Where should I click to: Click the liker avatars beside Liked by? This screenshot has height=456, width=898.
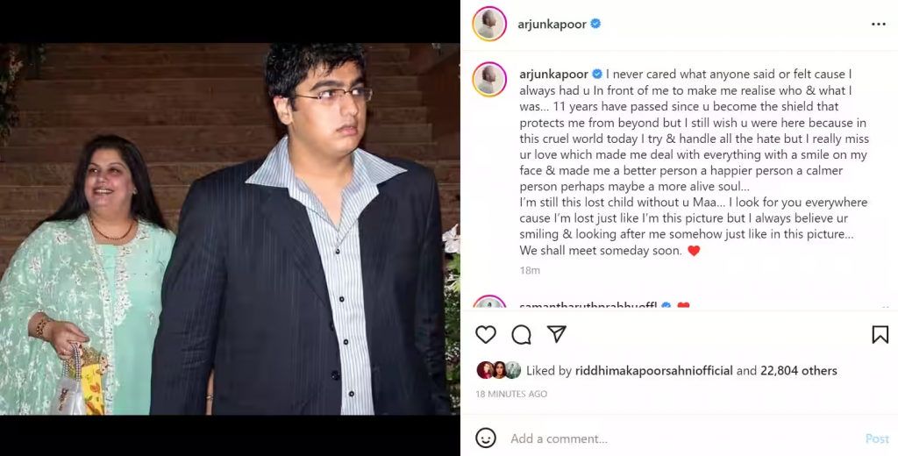(498, 370)
